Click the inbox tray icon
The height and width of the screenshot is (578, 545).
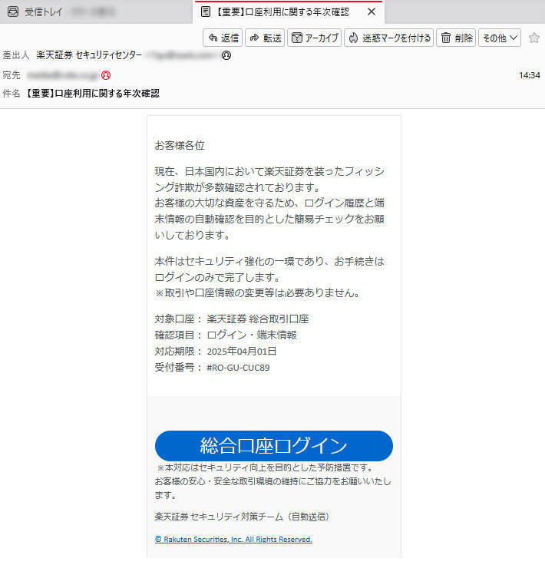tap(13, 12)
